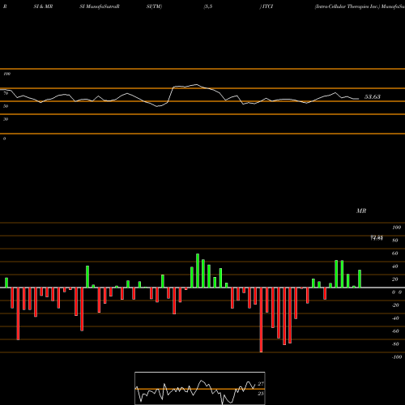Viewport: 405px width, 405px height.
Task: Click the 60 label on MR axis
Action: pos(395,254)
